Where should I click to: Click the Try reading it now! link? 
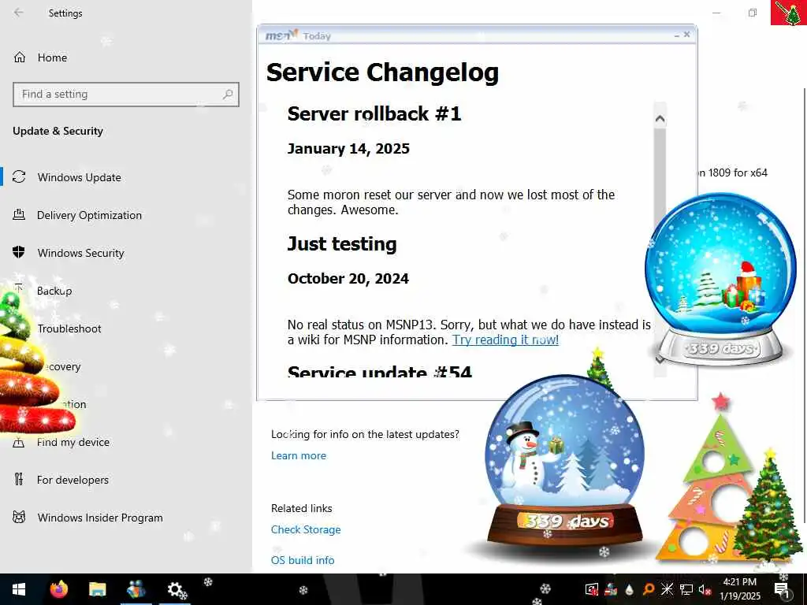click(x=505, y=340)
